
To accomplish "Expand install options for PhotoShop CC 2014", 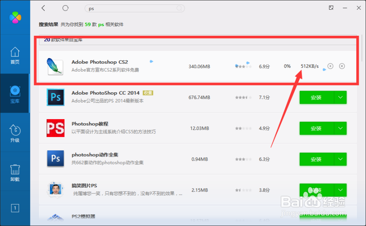I will (x=340, y=98).
